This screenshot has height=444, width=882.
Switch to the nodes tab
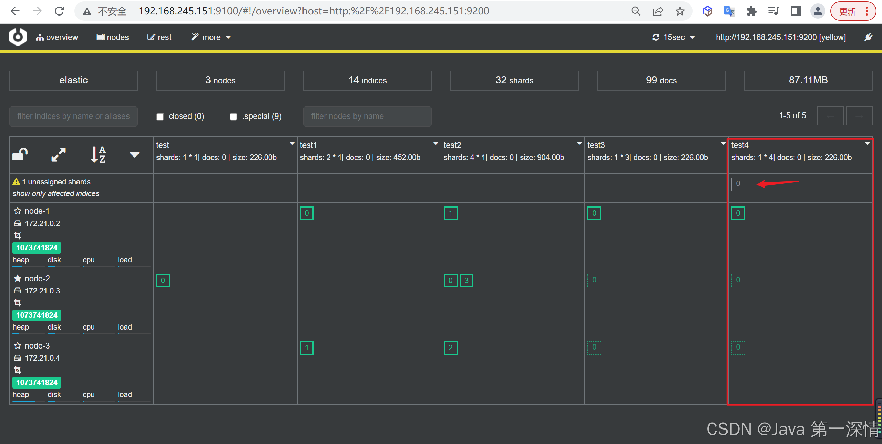(113, 37)
